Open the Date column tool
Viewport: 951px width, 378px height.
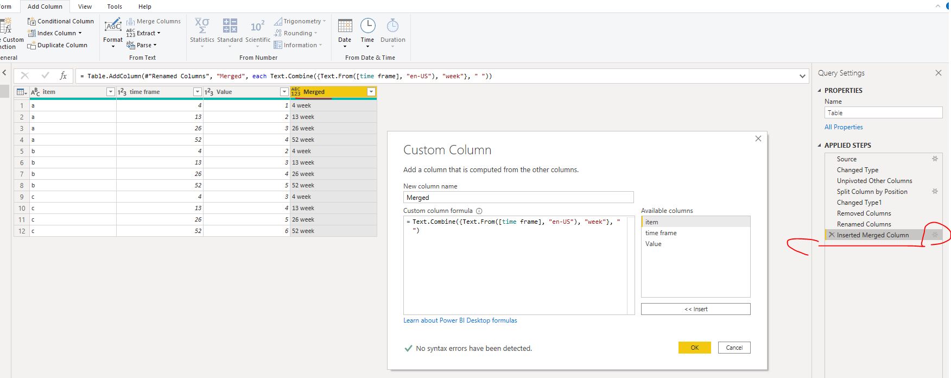[345, 31]
